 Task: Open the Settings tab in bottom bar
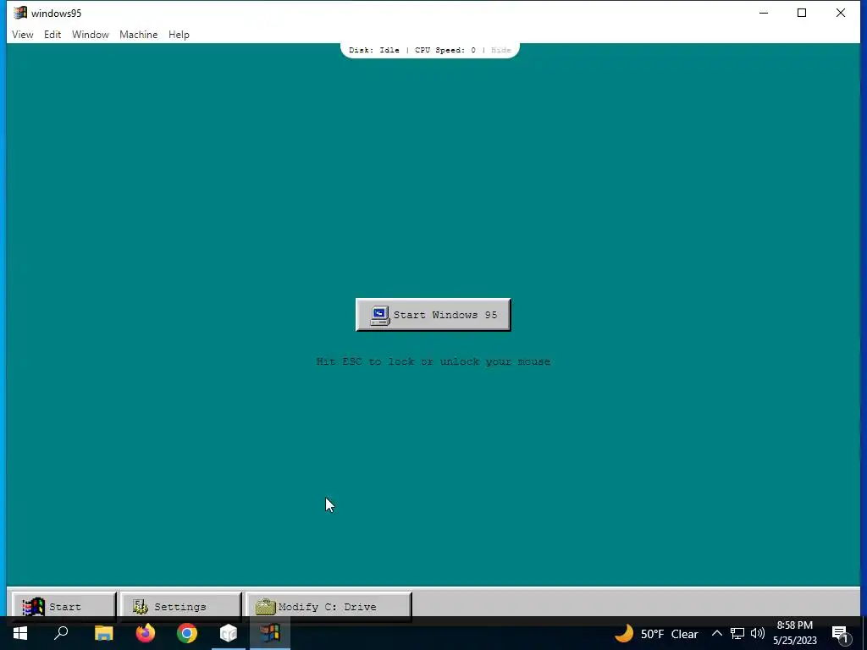[181, 606]
